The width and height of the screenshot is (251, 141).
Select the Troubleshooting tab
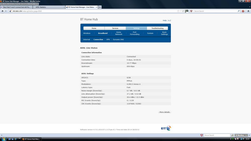pos(157,28)
